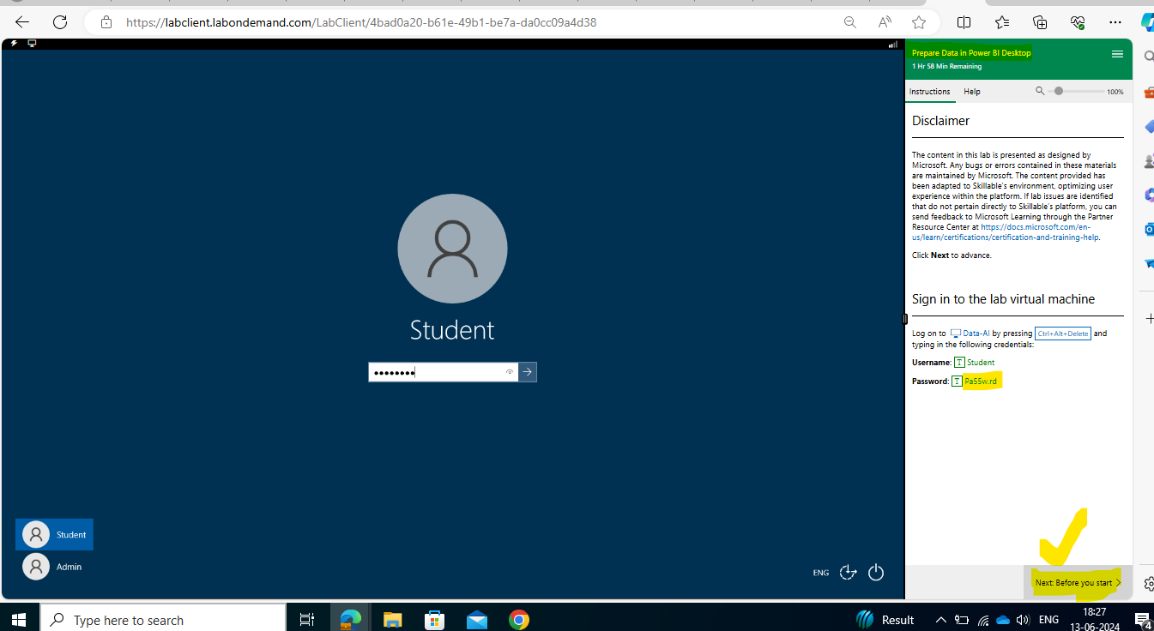The image size is (1154, 631).
Task: Open Read aloud from address bar
Action: pos(885,22)
